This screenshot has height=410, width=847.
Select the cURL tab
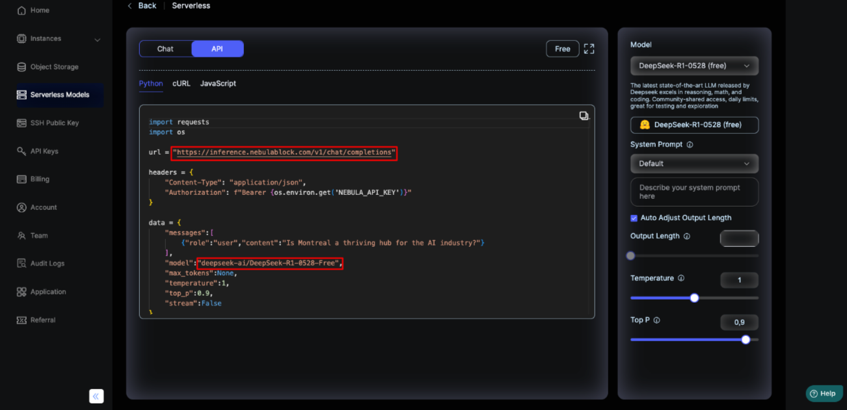click(181, 84)
